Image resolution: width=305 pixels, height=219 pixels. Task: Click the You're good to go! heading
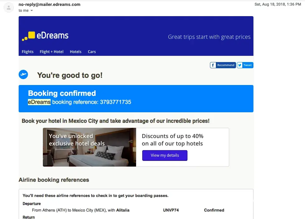(70, 75)
